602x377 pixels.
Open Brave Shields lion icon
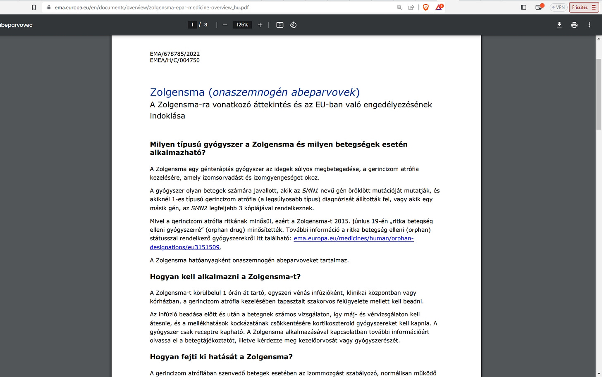coord(425,7)
